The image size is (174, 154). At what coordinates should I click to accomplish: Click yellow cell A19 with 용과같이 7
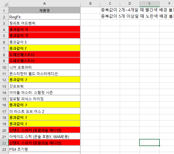(44, 124)
